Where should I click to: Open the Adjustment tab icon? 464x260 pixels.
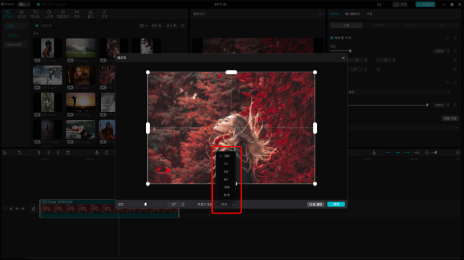click(104, 14)
